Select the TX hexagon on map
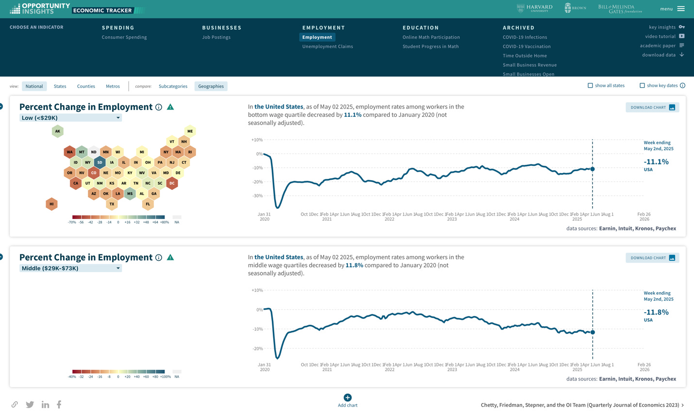The height and width of the screenshot is (411, 694). tap(112, 204)
